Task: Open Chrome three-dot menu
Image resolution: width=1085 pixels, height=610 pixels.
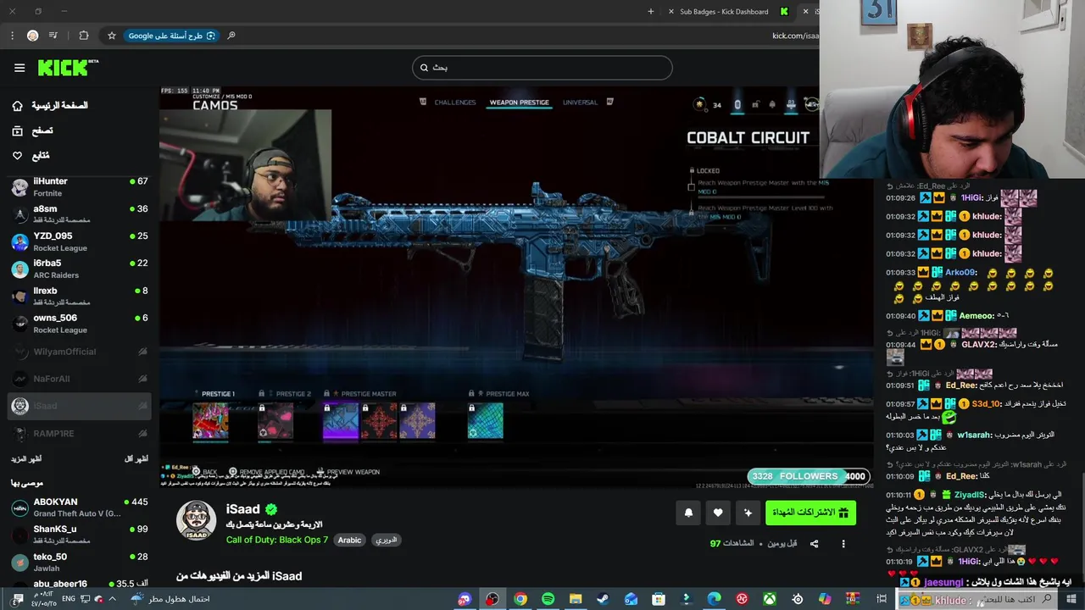Action: (12, 36)
